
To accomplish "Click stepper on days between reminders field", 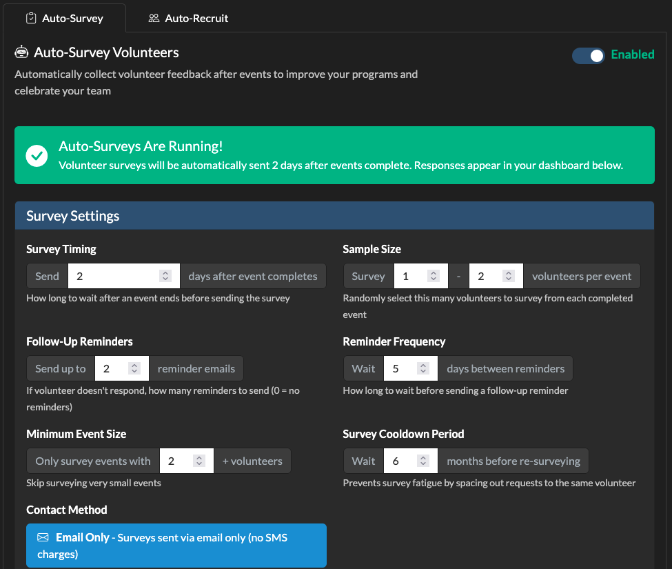I will point(423,368).
